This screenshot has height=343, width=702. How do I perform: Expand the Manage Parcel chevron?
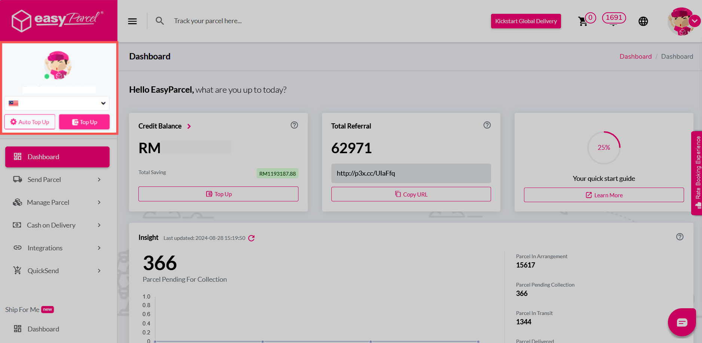pyautogui.click(x=99, y=203)
